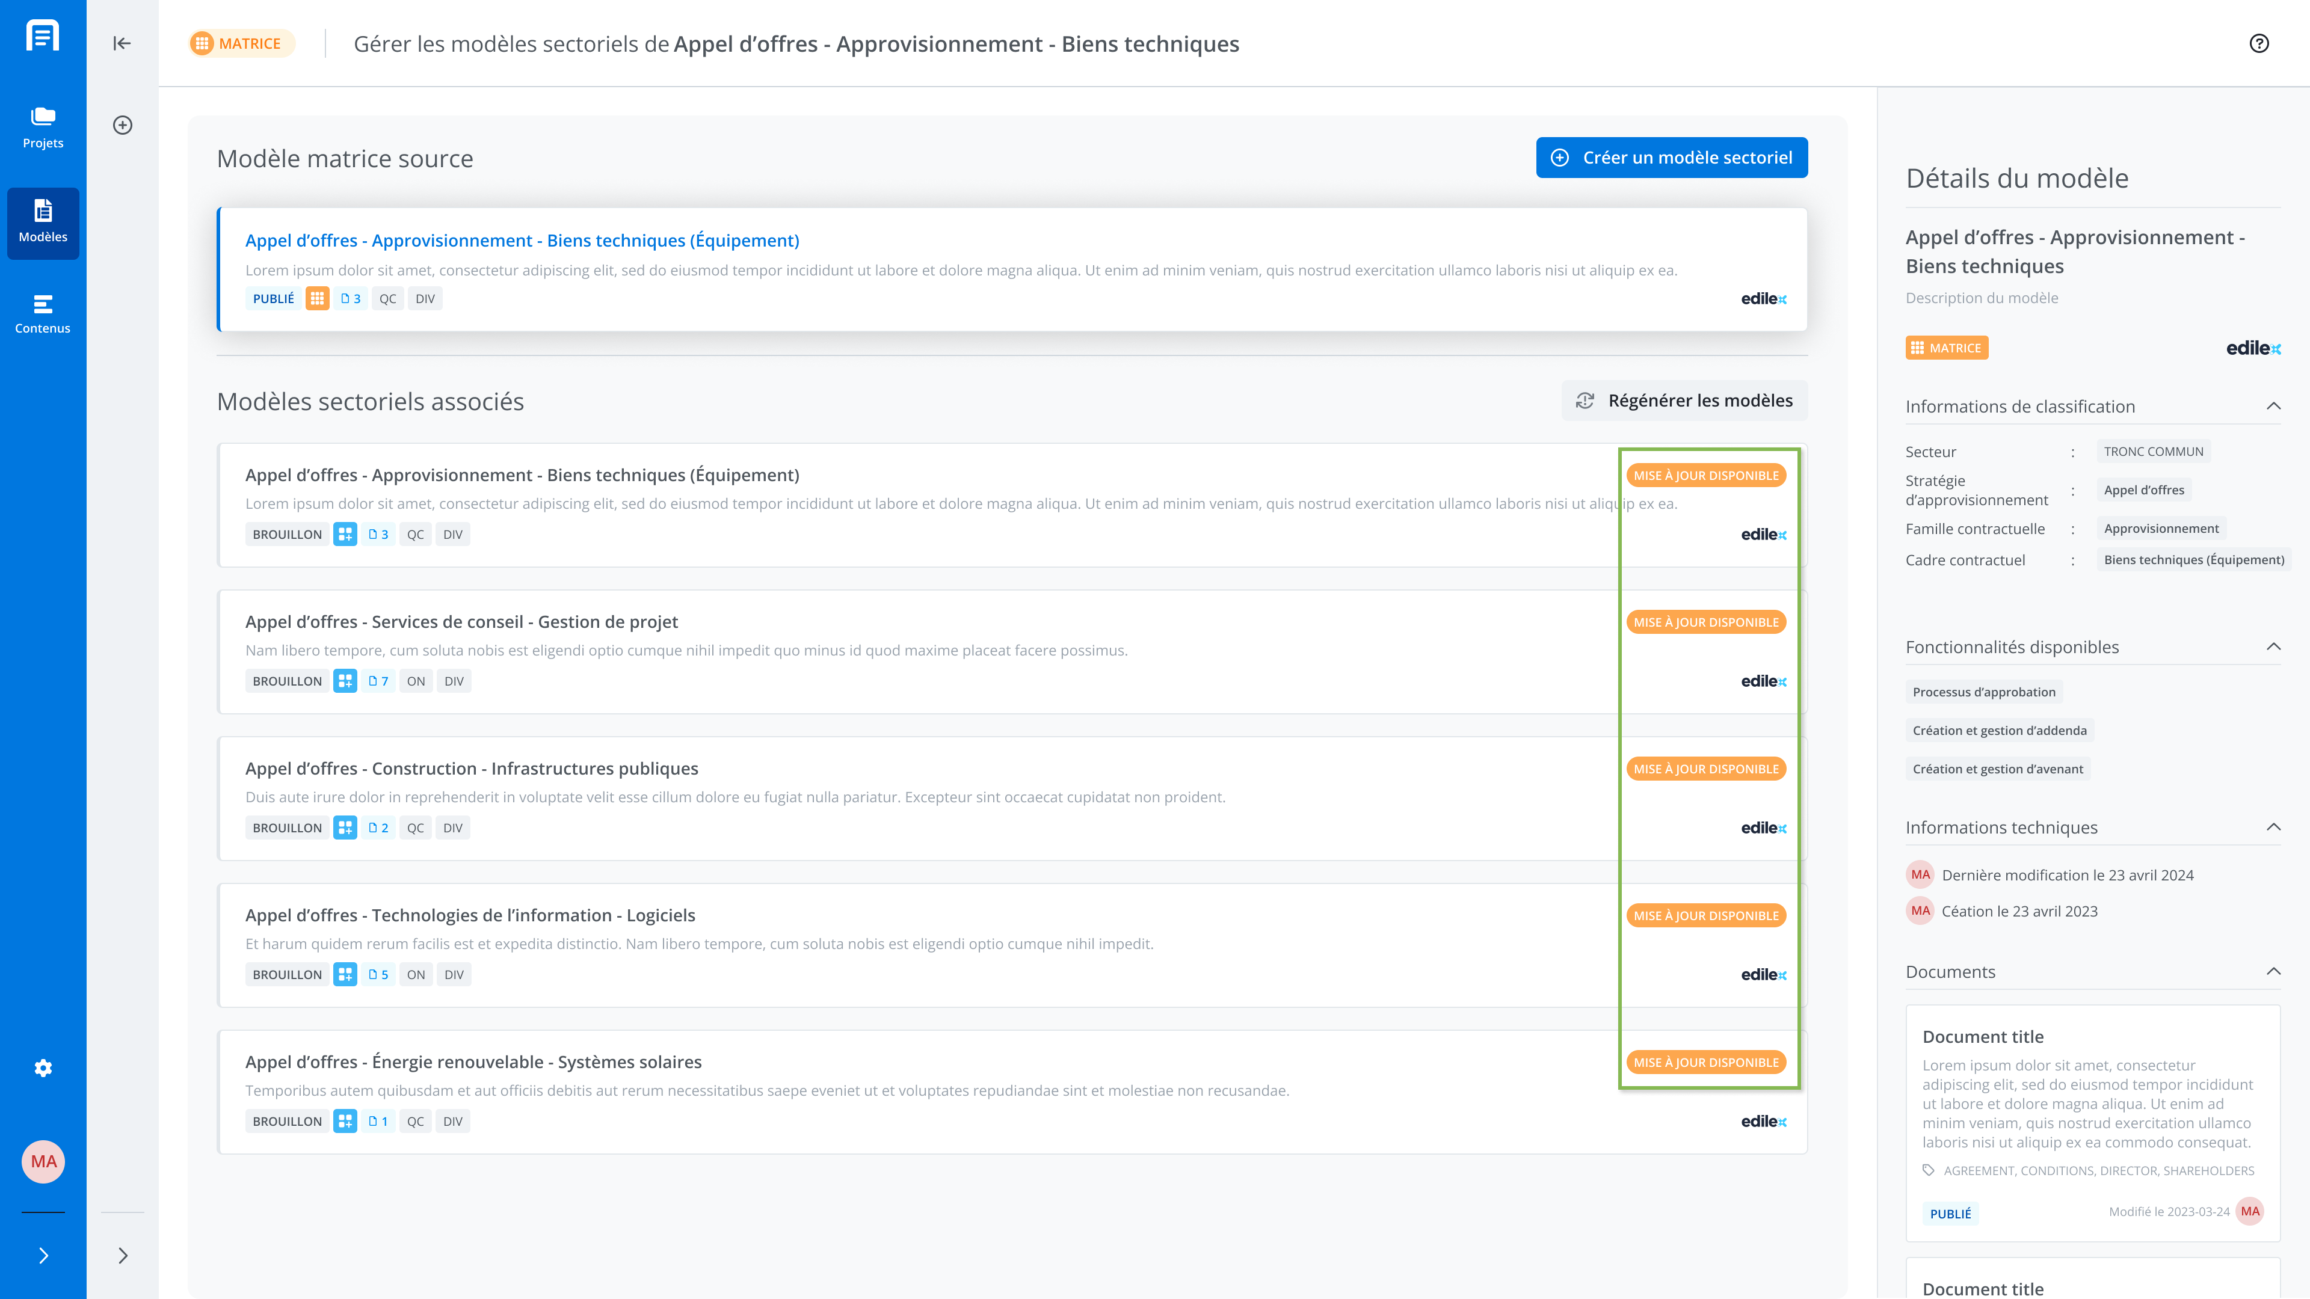Go to the Modèles navigation tab
This screenshot has height=1299, width=2310.
pos(43,223)
